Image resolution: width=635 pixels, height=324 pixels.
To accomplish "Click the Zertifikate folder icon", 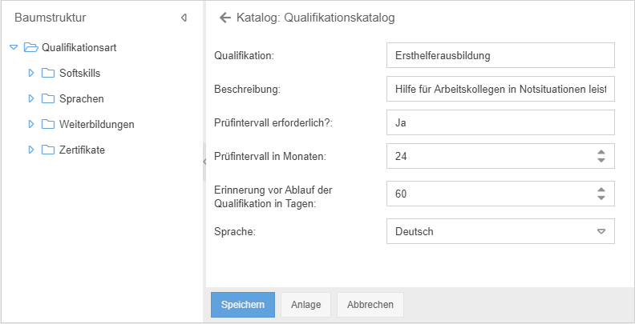I will pyautogui.click(x=48, y=150).
